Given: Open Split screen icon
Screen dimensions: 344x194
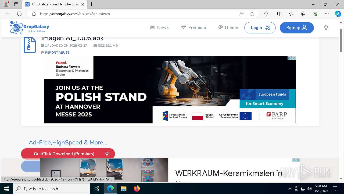Looking at the screenshot, I should click(x=279, y=14).
